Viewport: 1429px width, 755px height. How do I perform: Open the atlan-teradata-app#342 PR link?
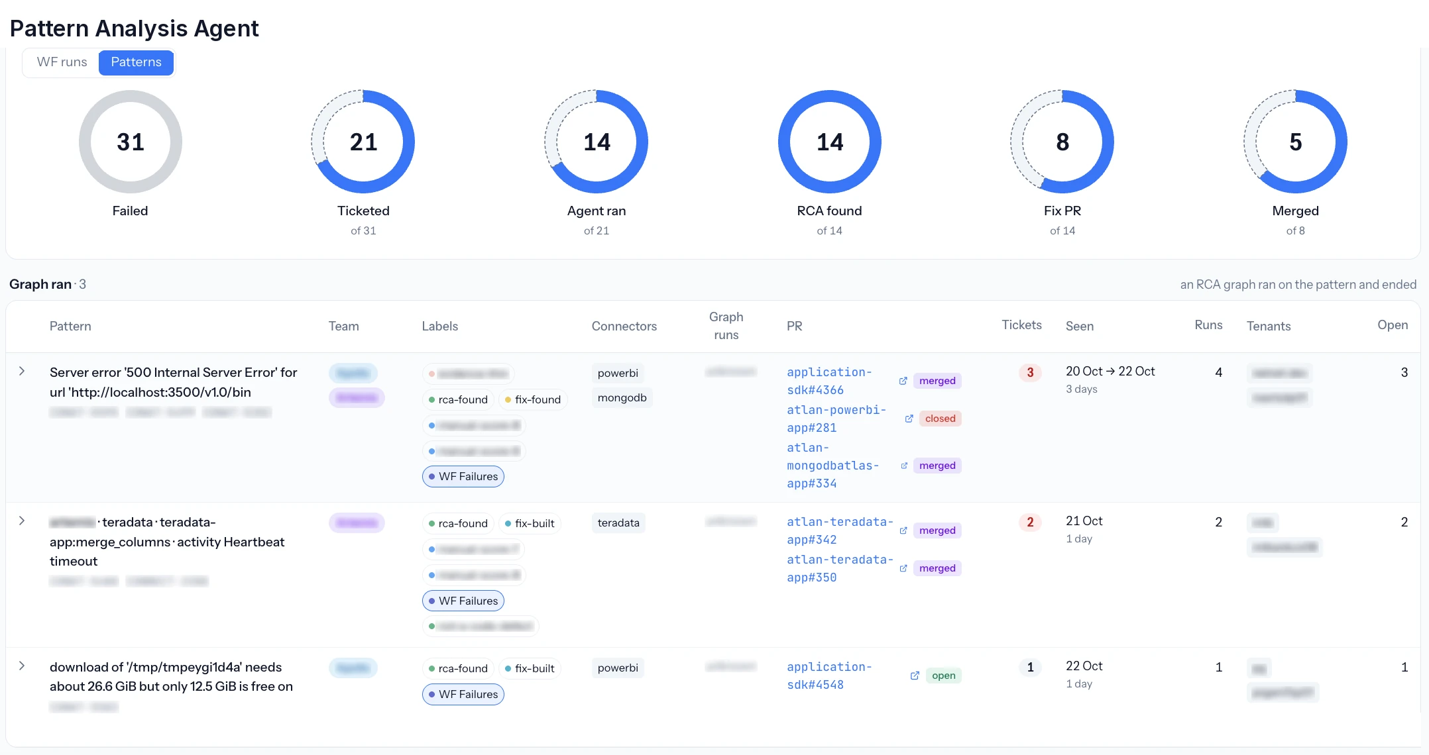(840, 530)
